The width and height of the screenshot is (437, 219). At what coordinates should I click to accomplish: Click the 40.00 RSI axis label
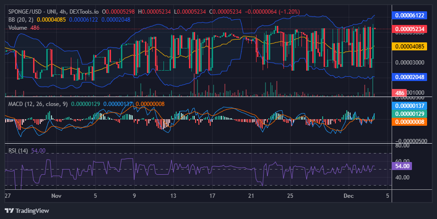(x=402, y=177)
